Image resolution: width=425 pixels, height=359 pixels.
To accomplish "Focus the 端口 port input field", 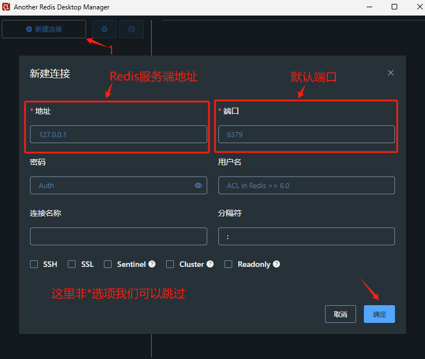I will [x=307, y=134].
